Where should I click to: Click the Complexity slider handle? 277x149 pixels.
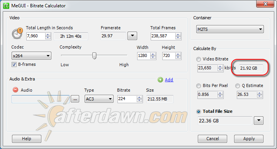(94, 56)
